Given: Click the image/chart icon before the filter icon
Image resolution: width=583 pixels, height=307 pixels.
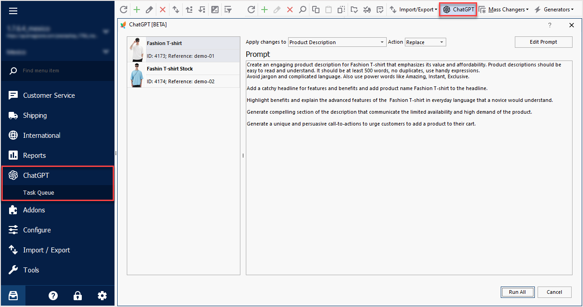Looking at the screenshot, I should tap(215, 10).
